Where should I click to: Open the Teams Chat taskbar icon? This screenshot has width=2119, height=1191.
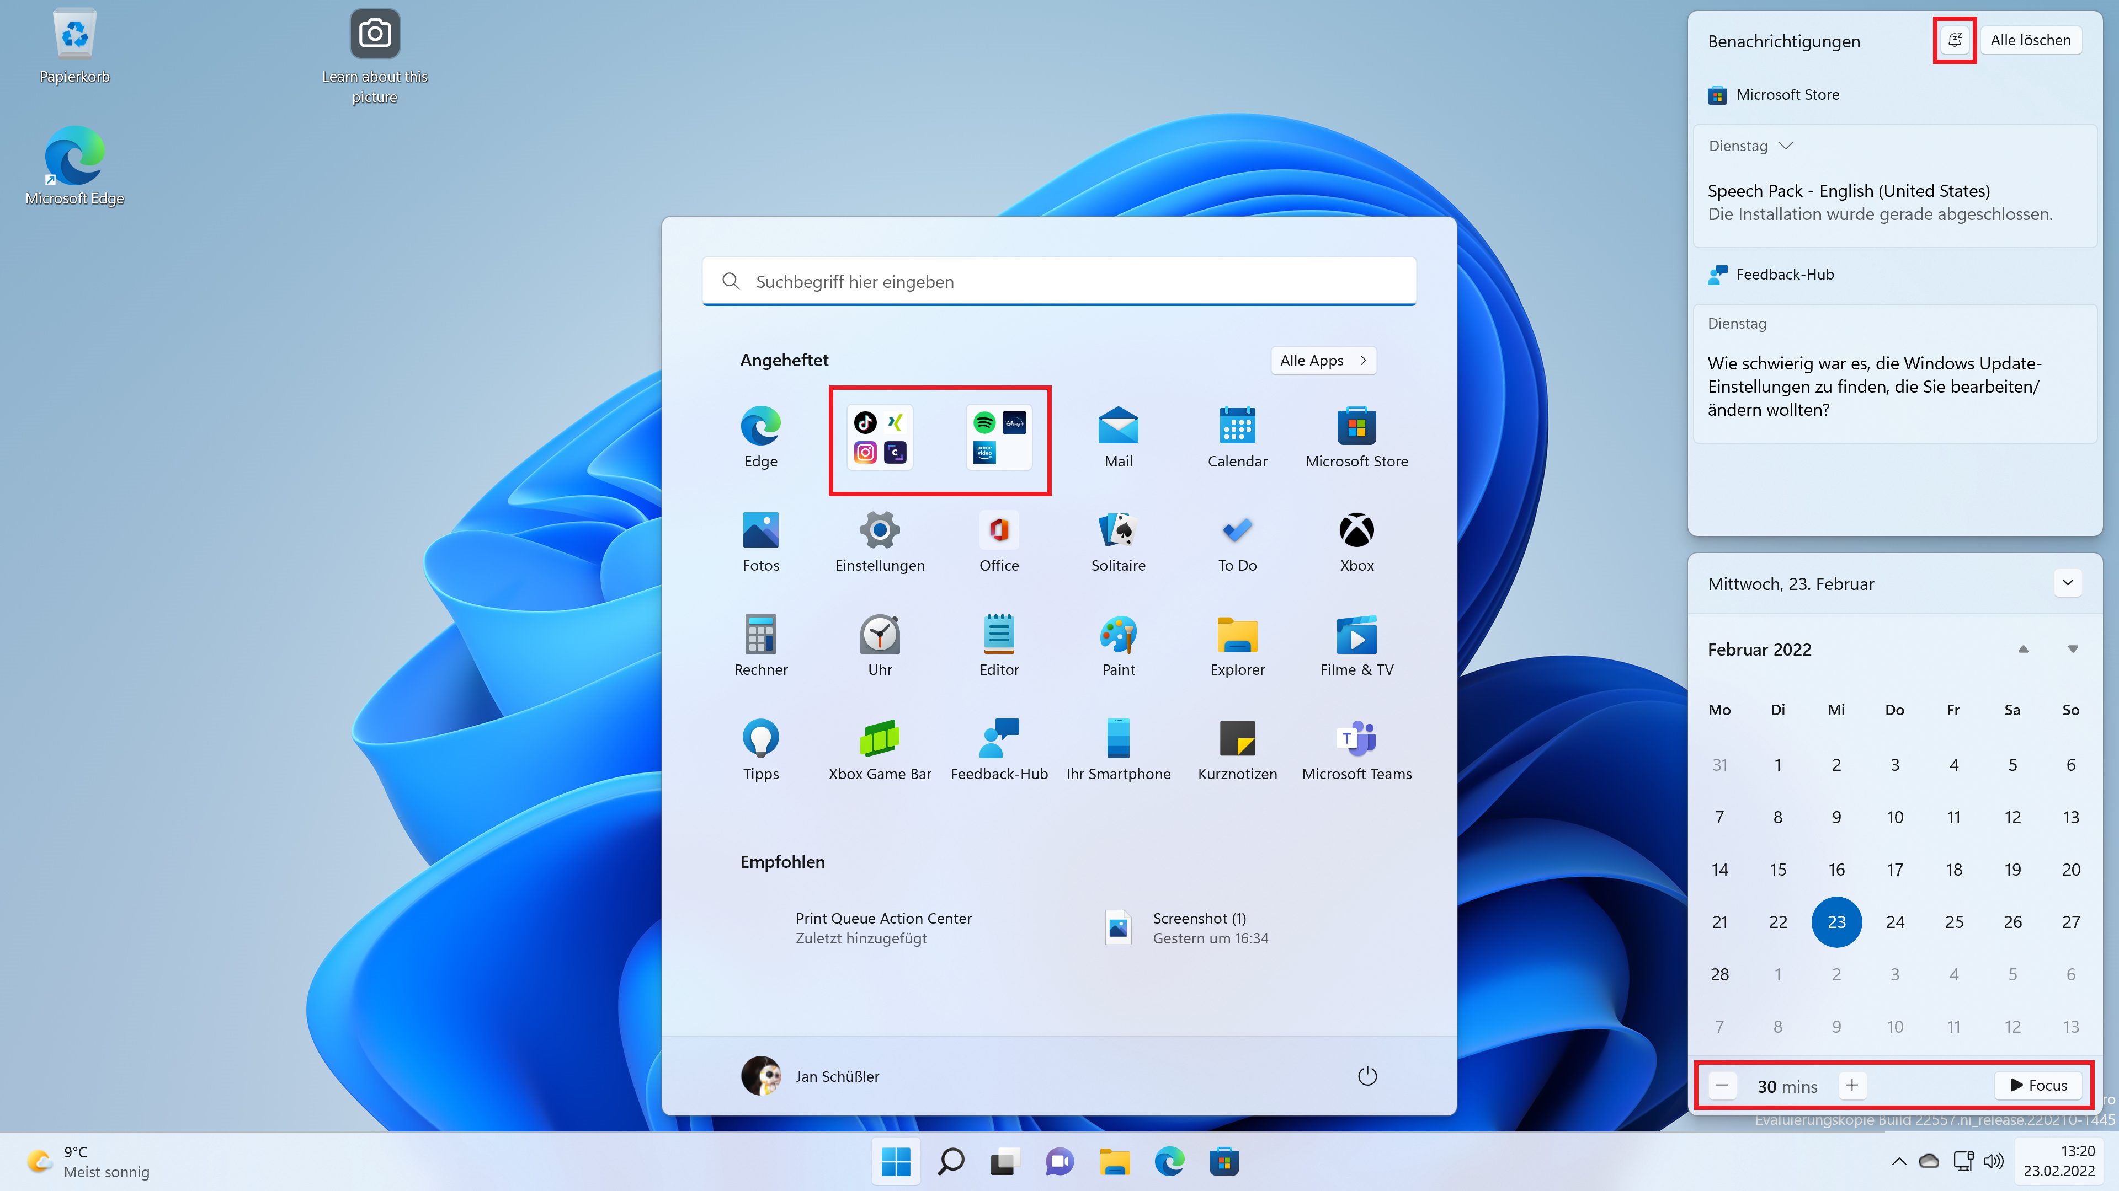click(x=1059, y=1161)
